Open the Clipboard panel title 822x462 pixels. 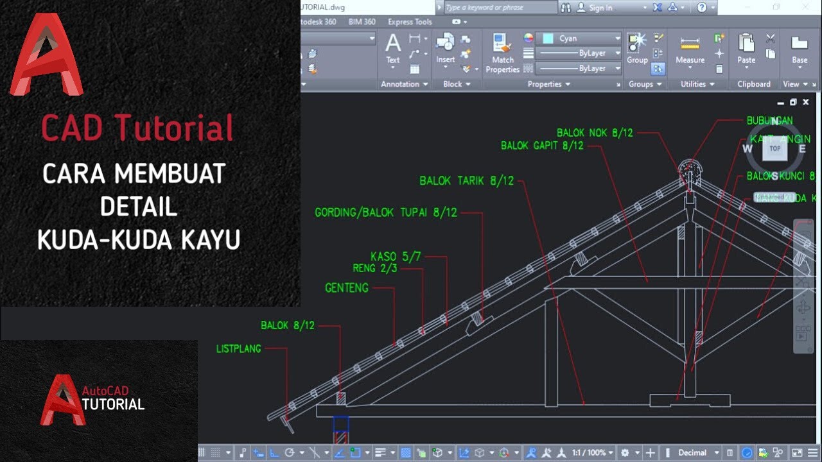coord(754,84)
